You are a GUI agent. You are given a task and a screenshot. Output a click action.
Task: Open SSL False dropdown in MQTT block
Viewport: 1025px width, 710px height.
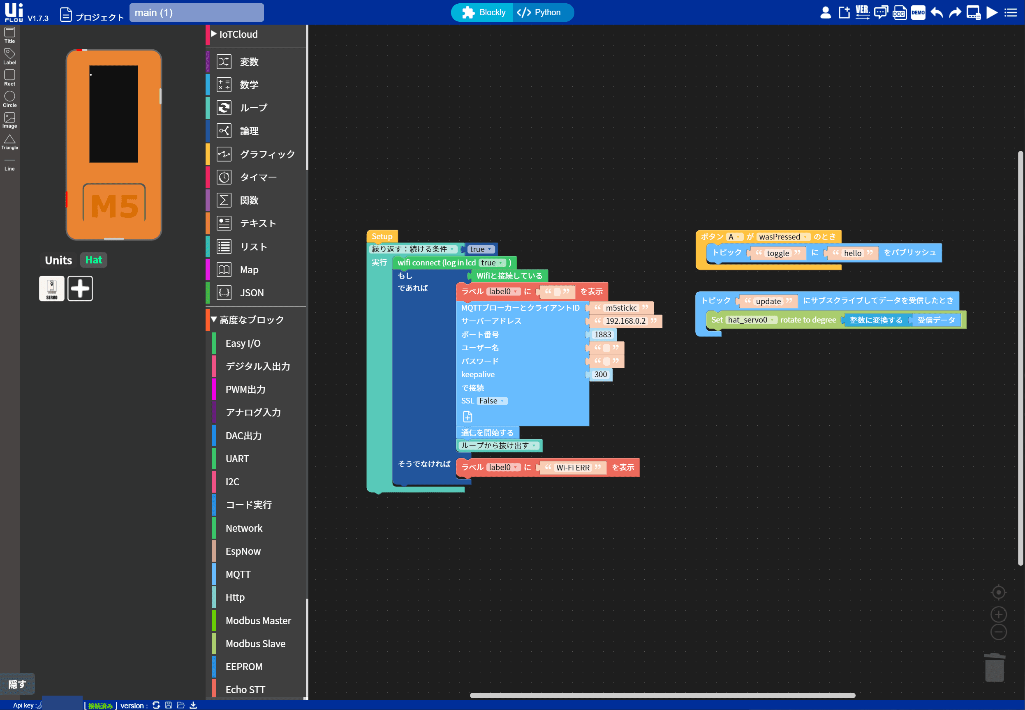click(492, 401)
